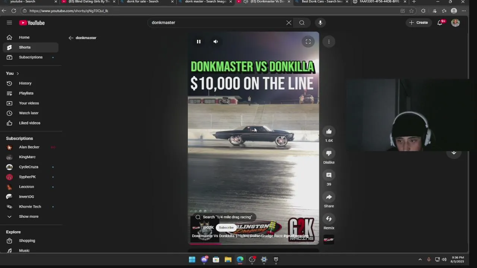Open the Khorvie Tech subscription

click(x=31, y=207)
